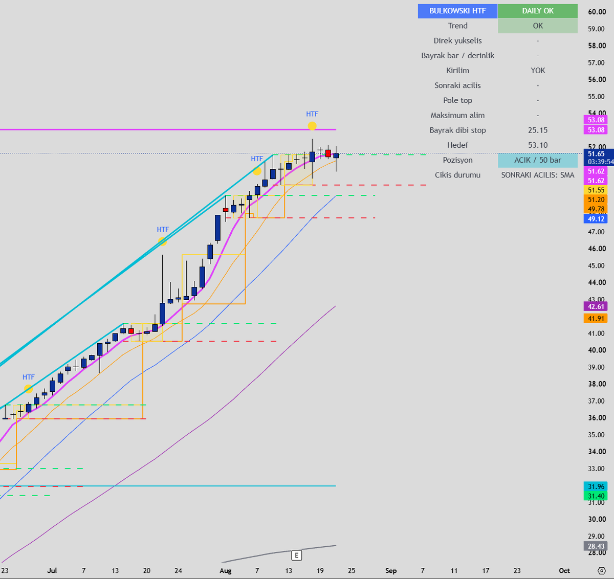The image size is (614, 579).
Task: Select the cyan 31.96 price tag
Action: tap(596, 486)
